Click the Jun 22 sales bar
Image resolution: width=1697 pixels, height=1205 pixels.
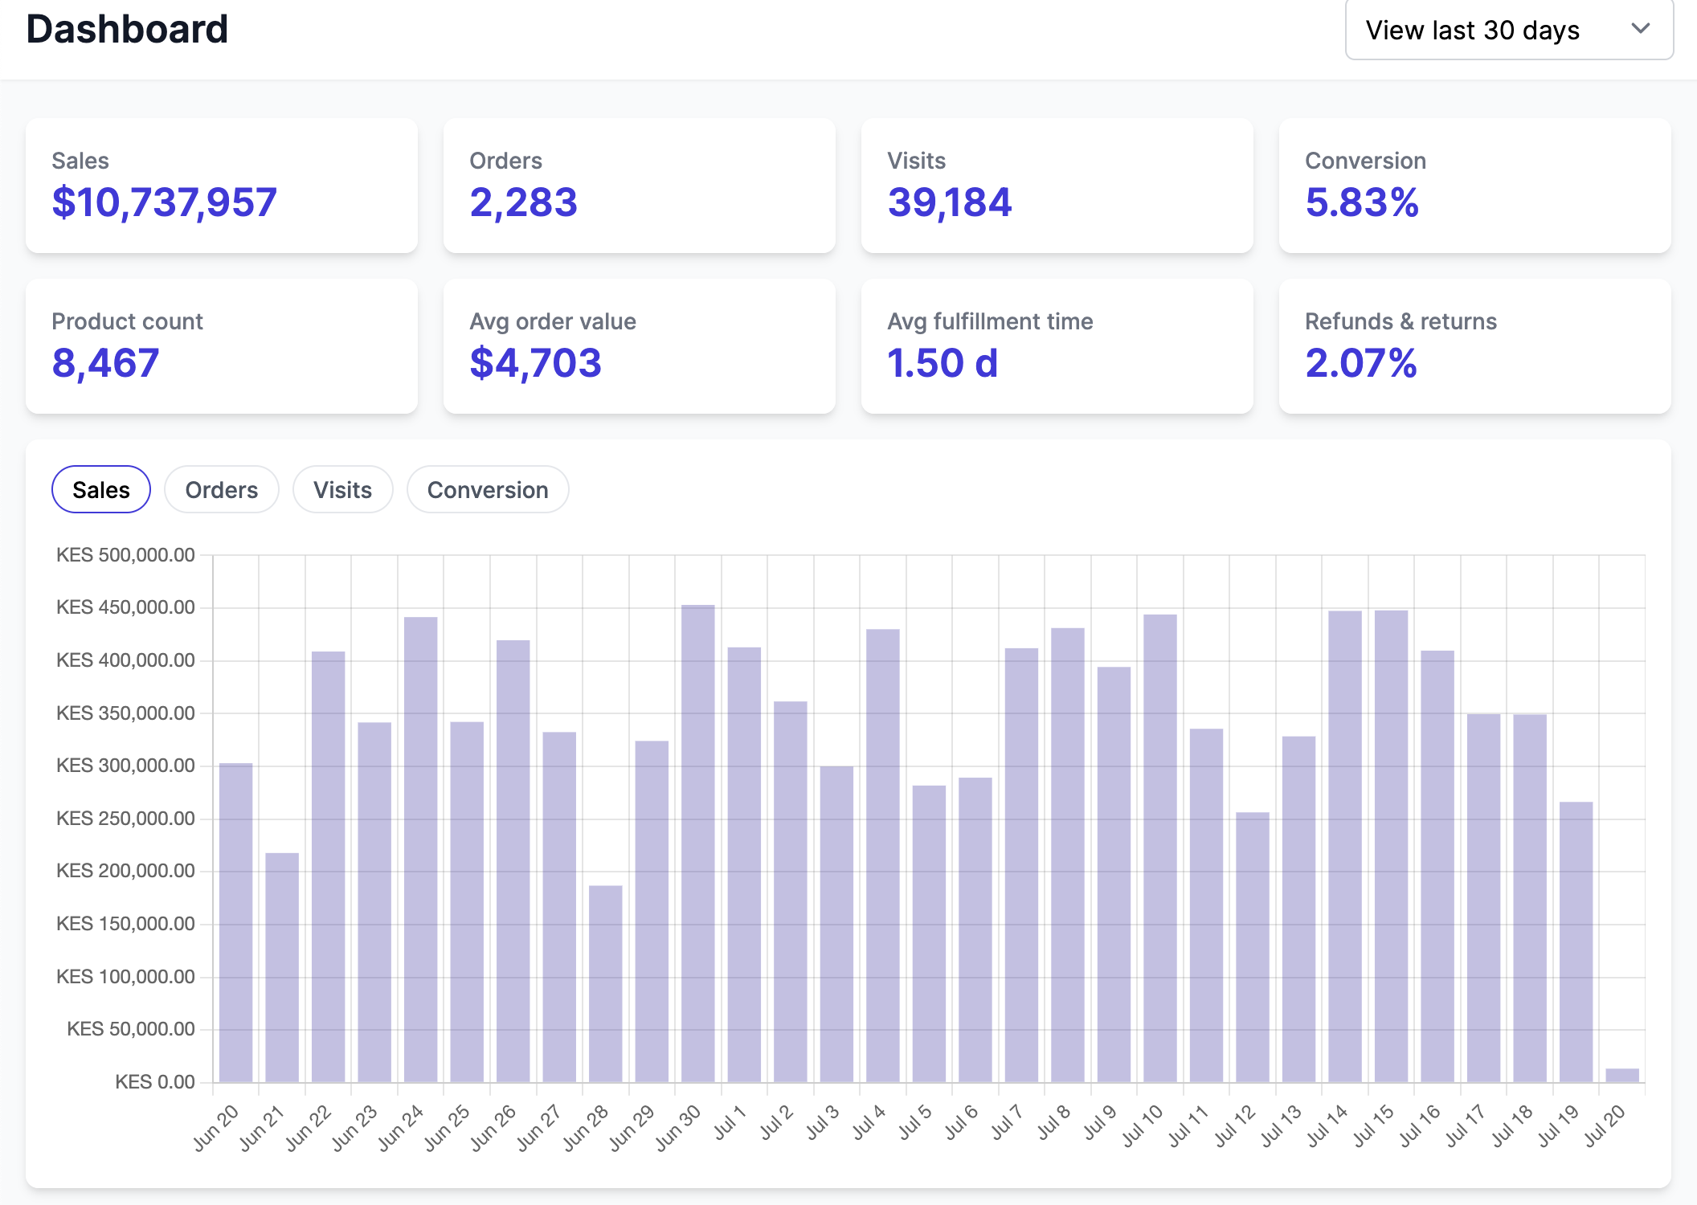click(x=329, y=867)
